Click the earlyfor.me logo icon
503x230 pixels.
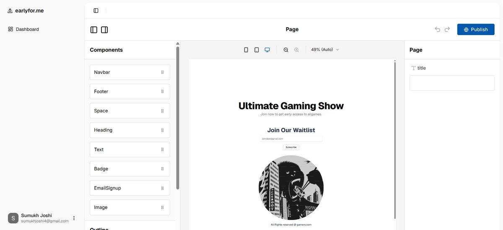10,10
